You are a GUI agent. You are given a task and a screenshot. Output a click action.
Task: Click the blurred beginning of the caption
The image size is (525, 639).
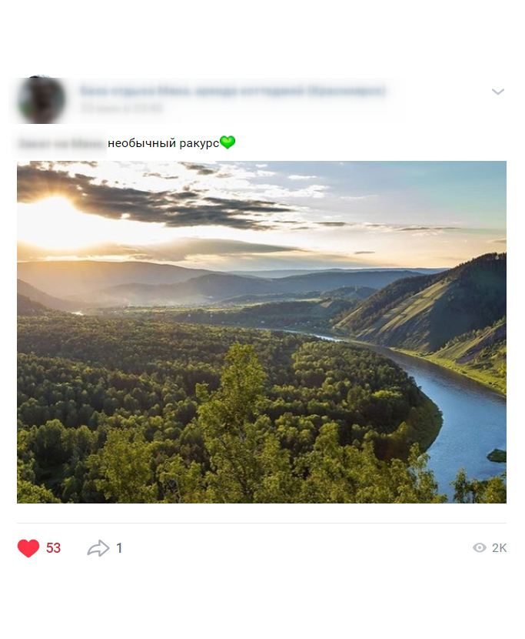pyautogui.click(x=61, y=143)
